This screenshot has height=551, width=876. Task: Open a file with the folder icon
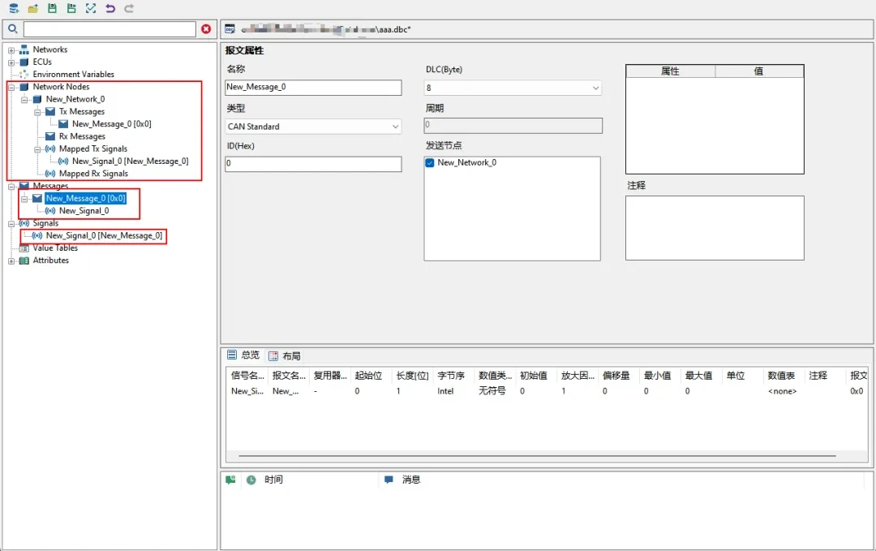[x=32, y=9]
